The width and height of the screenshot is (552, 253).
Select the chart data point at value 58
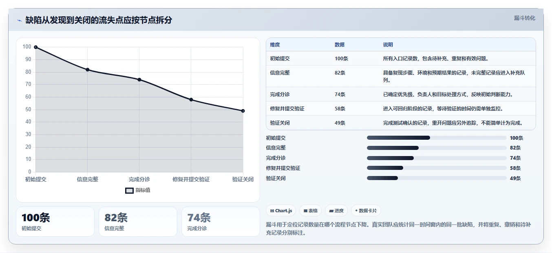(191, 99)
